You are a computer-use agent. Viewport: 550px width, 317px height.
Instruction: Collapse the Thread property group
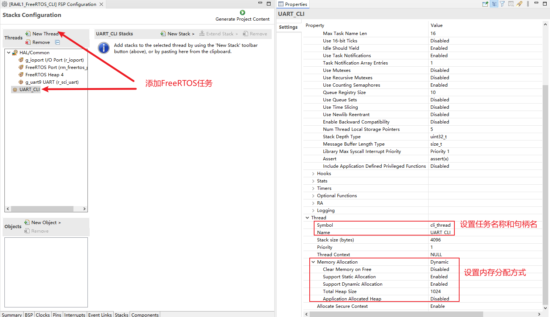pyautogui.click(x=307, y=218)
